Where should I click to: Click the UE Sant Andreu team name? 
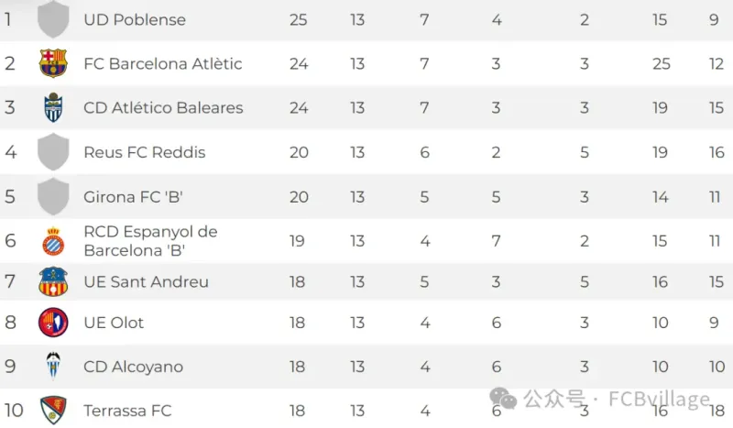[146, 281]
